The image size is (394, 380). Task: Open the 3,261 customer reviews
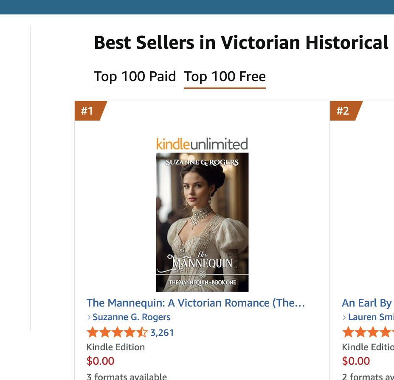[x=162, y=333]
